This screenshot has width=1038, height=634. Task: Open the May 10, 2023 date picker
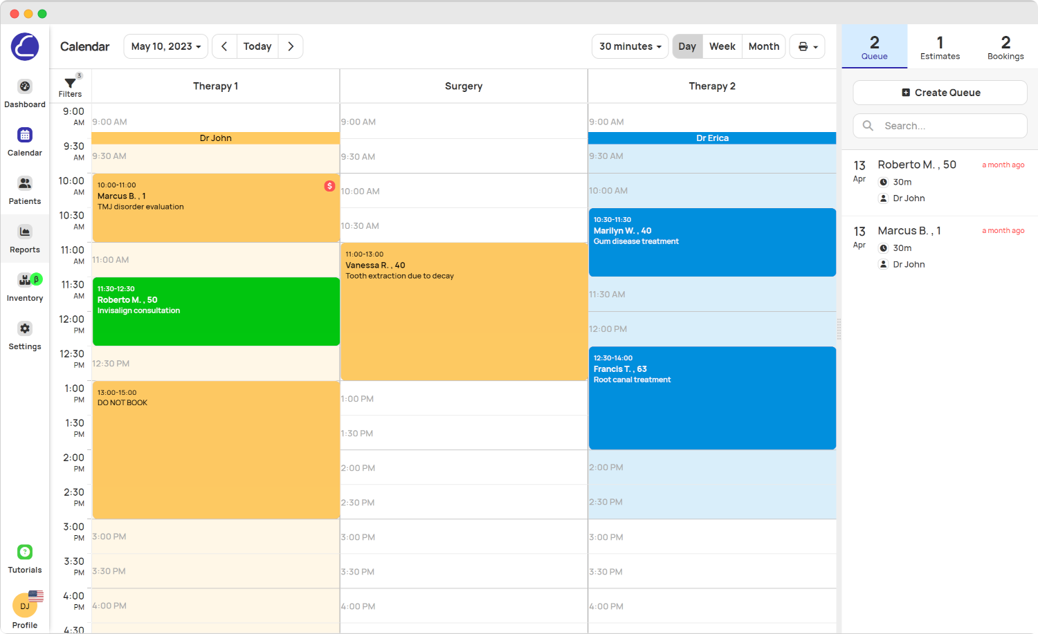coord(166,46)
